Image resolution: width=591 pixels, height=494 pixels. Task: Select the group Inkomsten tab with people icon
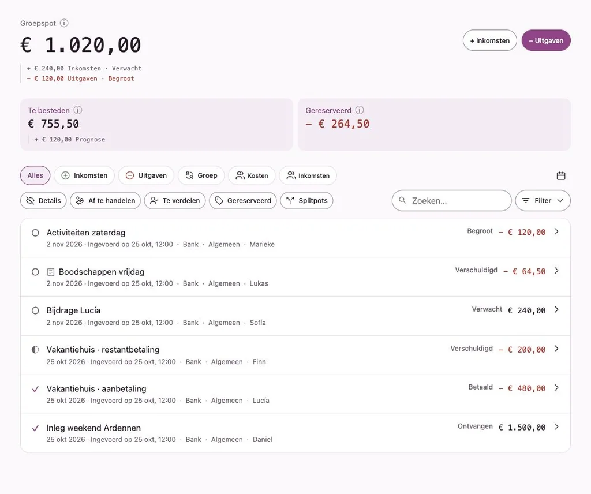pyautogui.click(x=308, y=175)
